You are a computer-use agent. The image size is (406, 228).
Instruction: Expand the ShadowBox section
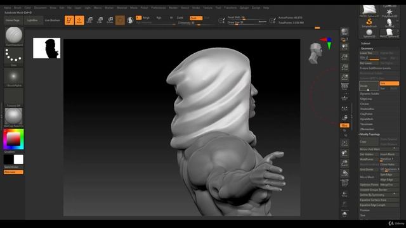[367, 109]
